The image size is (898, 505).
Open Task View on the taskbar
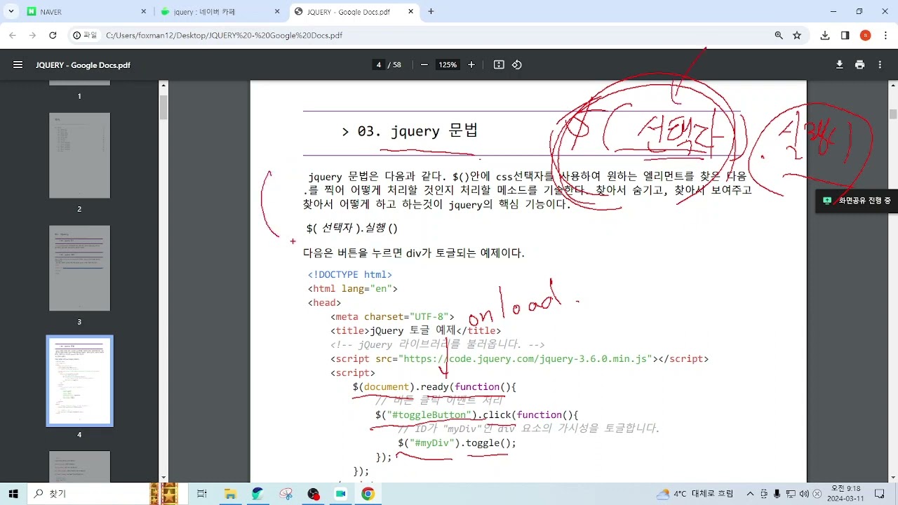[202, 494]
